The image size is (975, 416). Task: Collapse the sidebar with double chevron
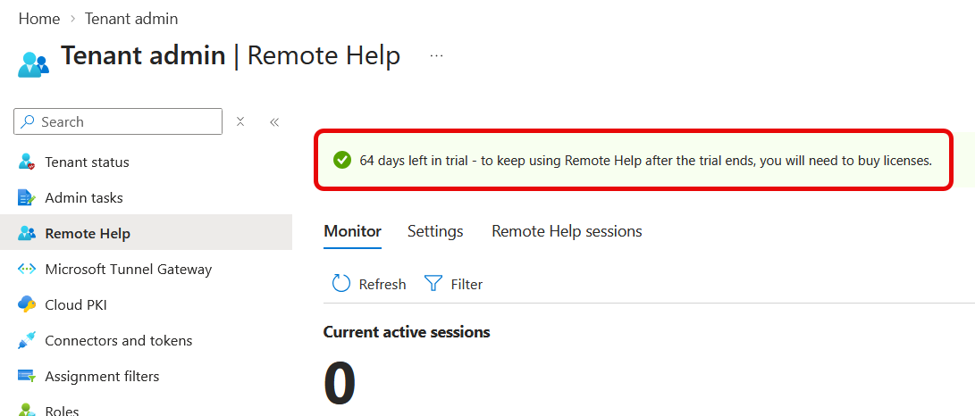click(x=274, y=121)
